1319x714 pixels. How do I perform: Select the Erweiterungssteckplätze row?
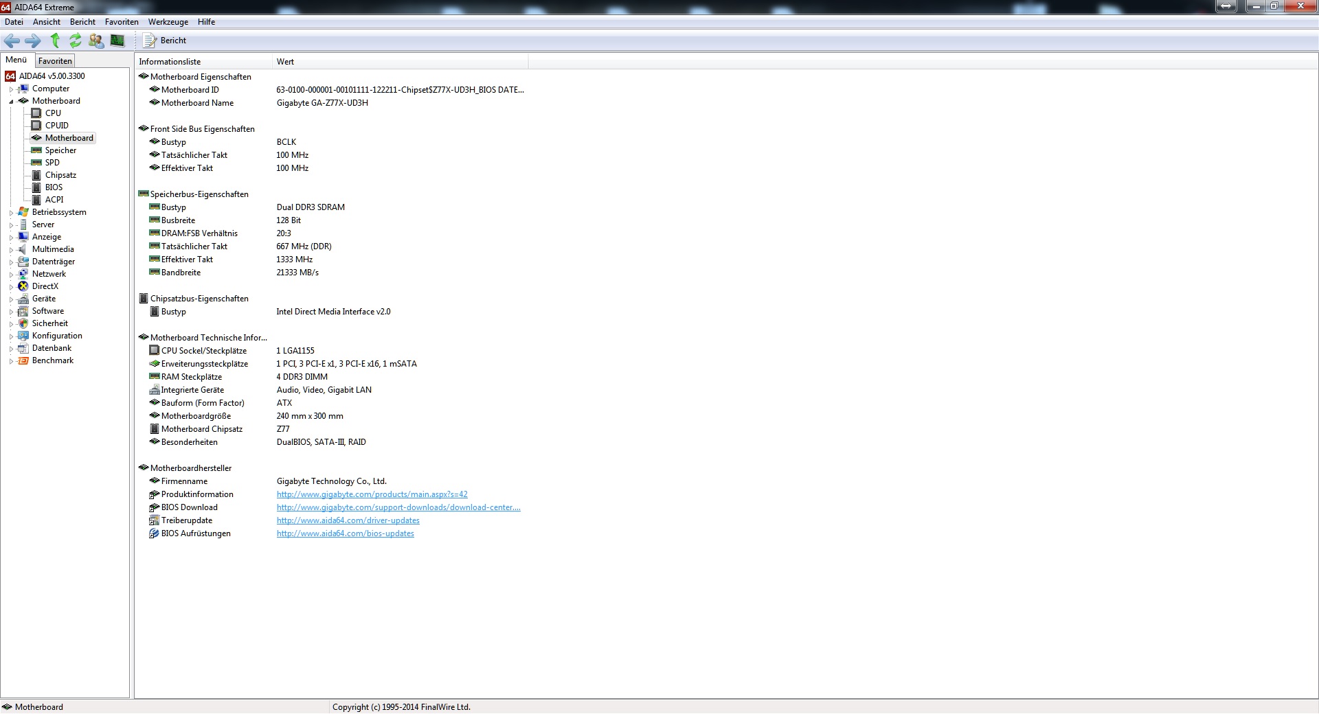332,364
